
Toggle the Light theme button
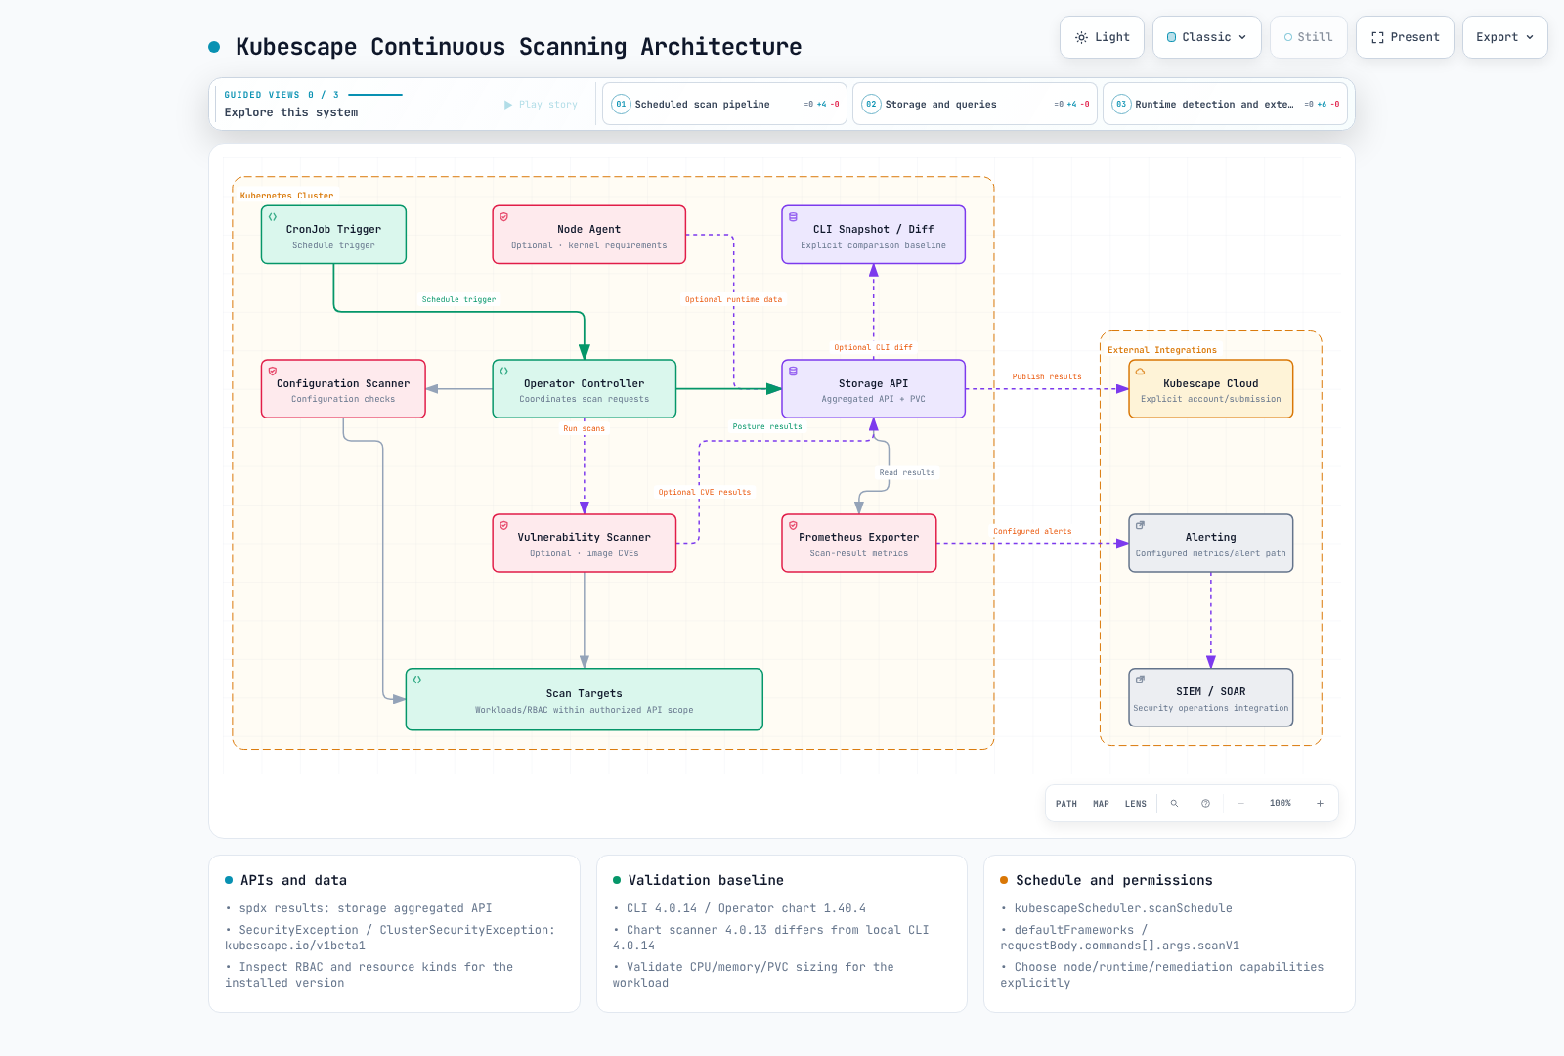click(1102, 37)
